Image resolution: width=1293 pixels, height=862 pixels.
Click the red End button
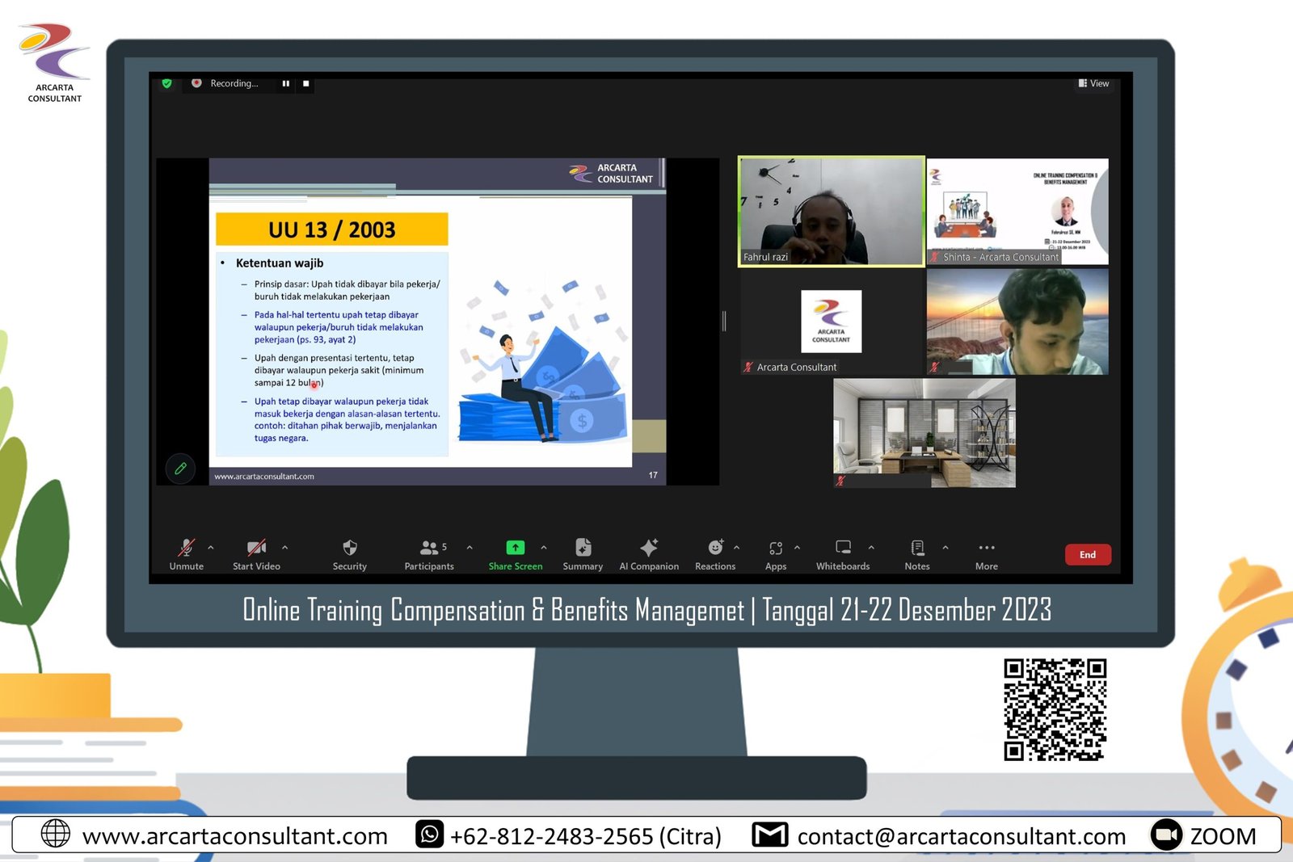tap(1088, 554)
